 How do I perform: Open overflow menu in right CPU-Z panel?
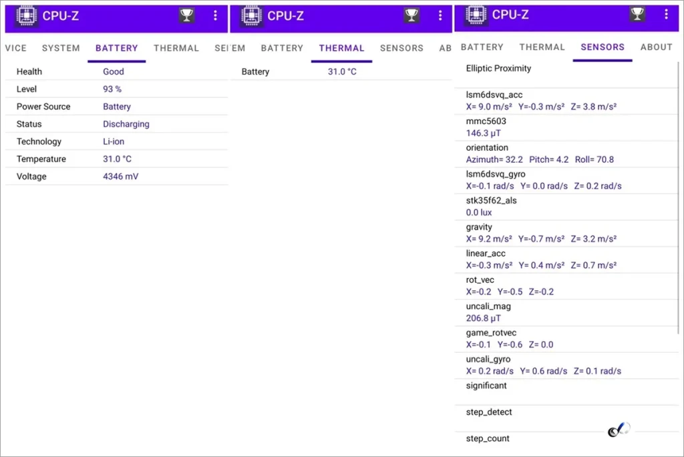tap(666, 15)
